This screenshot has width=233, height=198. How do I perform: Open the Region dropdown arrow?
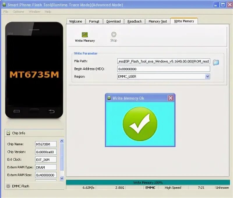tap(207, 76)
